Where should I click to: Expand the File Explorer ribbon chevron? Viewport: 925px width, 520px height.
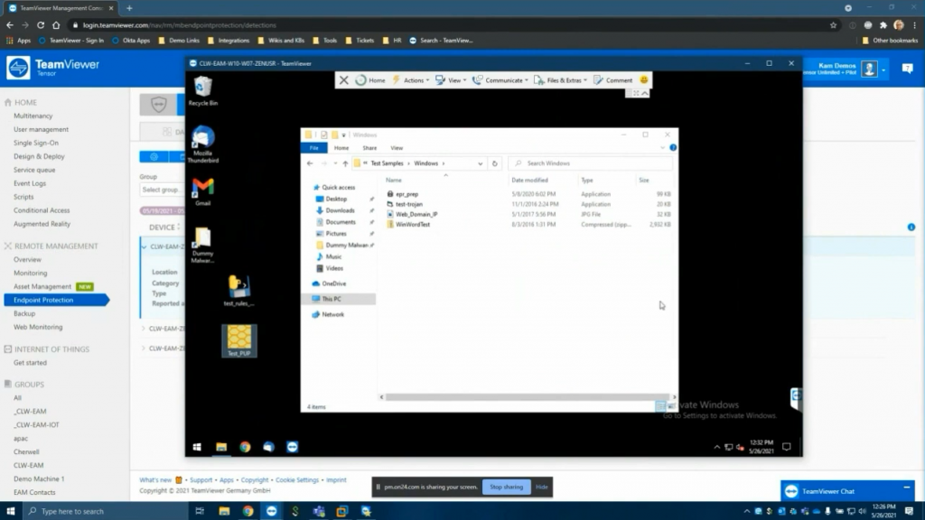point(662,147)
